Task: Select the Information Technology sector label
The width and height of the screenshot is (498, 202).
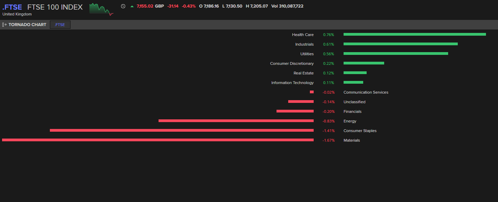Action: coord(292,83)
